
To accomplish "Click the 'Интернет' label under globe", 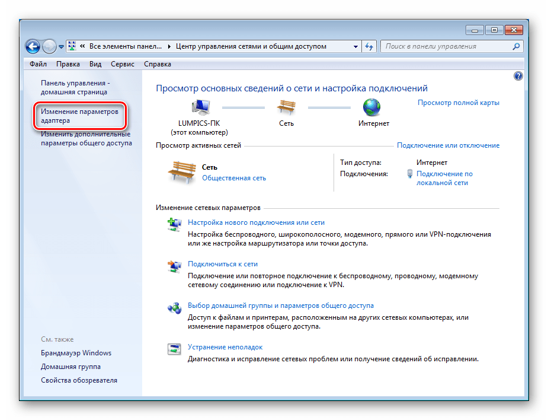I will pos(374,123).
